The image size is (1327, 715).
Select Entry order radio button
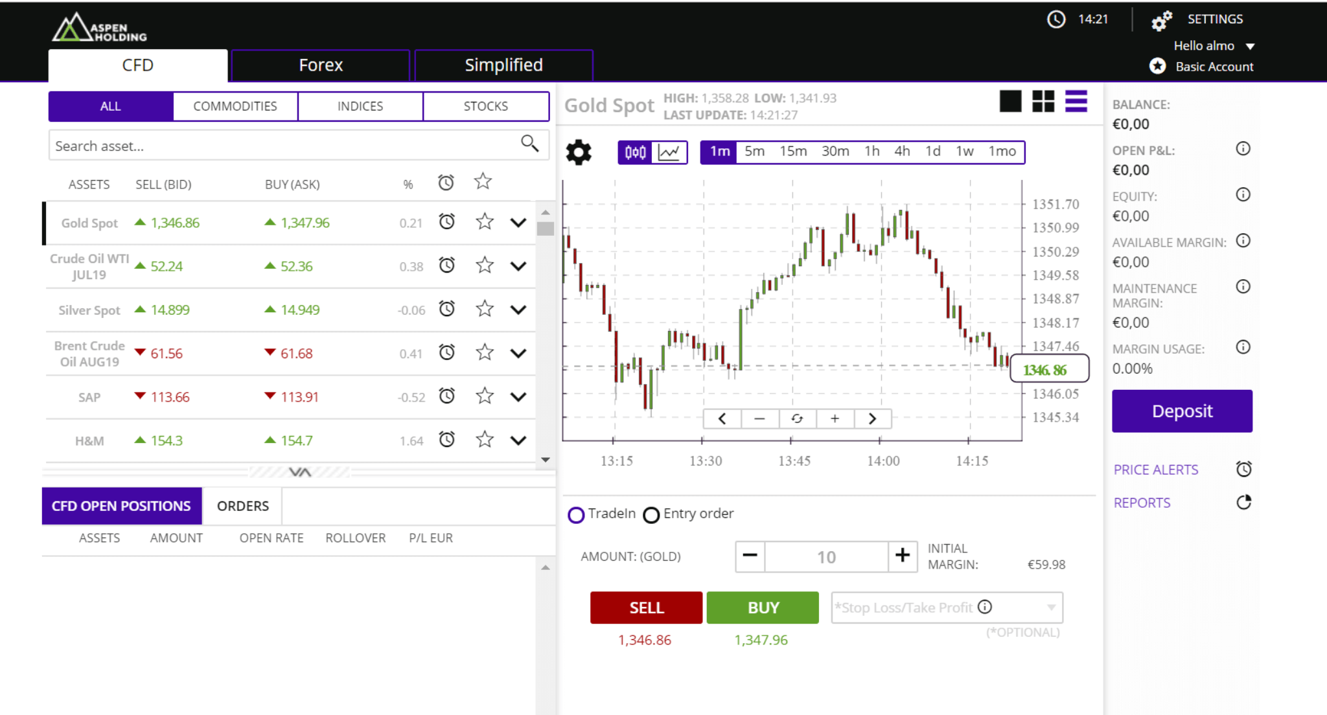click(651, 514)
